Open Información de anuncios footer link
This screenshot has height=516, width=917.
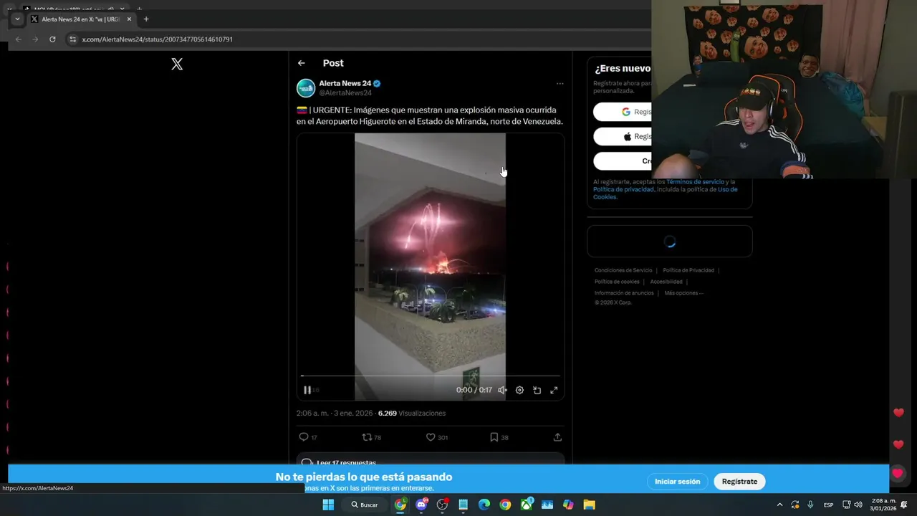pos(624,293)
